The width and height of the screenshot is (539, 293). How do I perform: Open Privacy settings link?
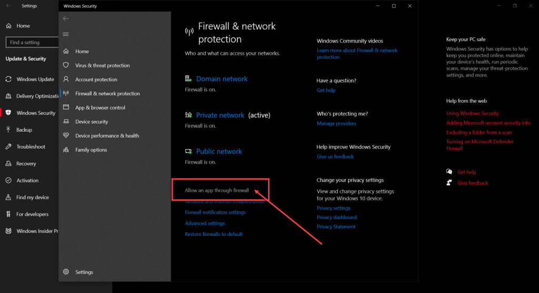pos(333,208)
